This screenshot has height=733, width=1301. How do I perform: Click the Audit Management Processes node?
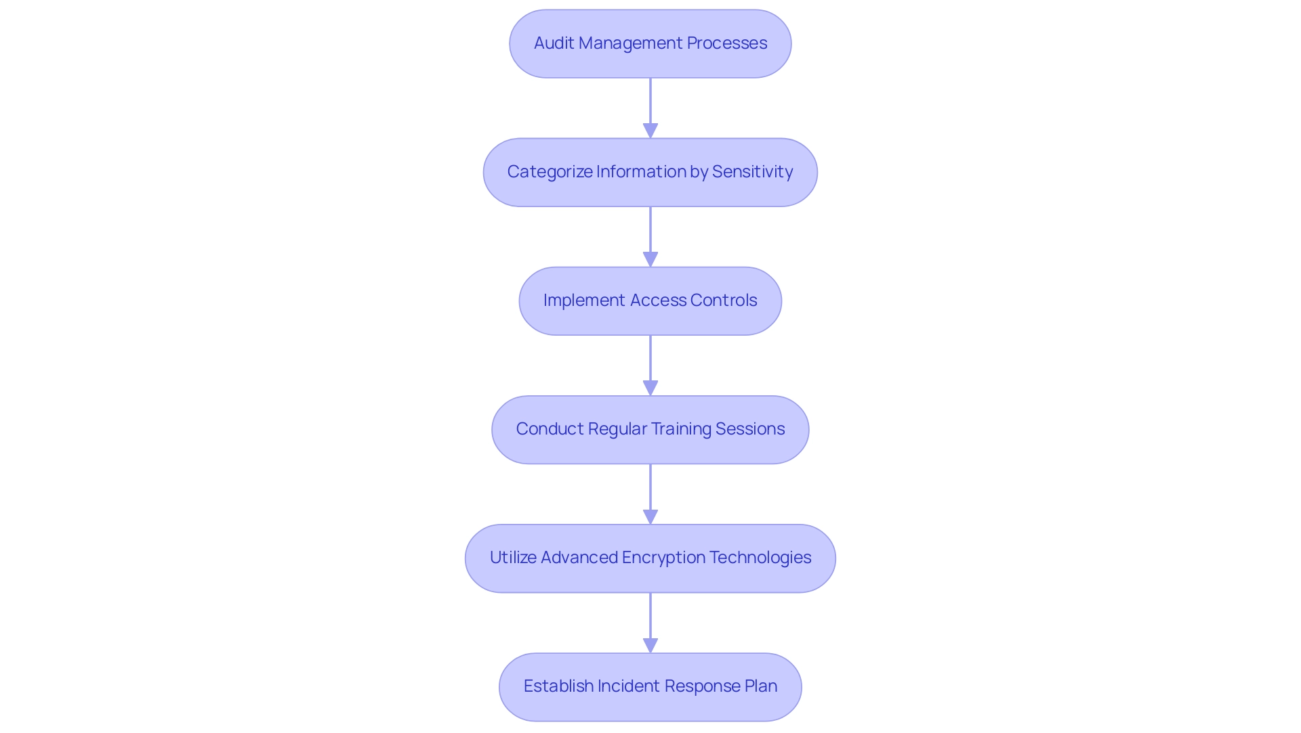650,43
